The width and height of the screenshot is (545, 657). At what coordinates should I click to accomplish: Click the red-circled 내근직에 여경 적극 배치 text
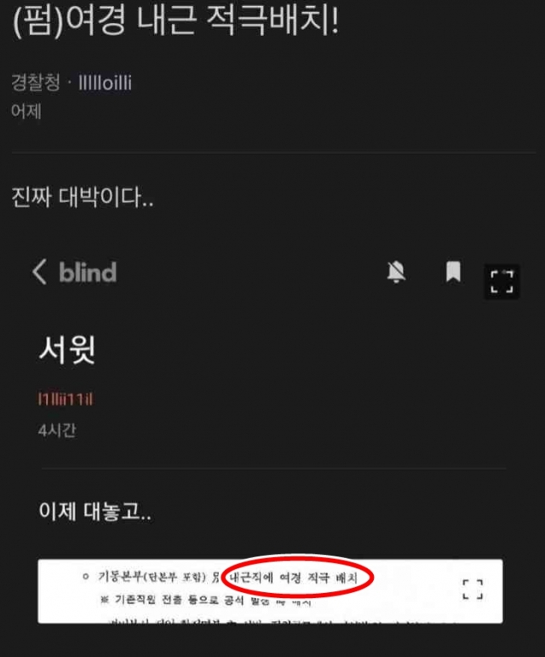tap(294, 578)
